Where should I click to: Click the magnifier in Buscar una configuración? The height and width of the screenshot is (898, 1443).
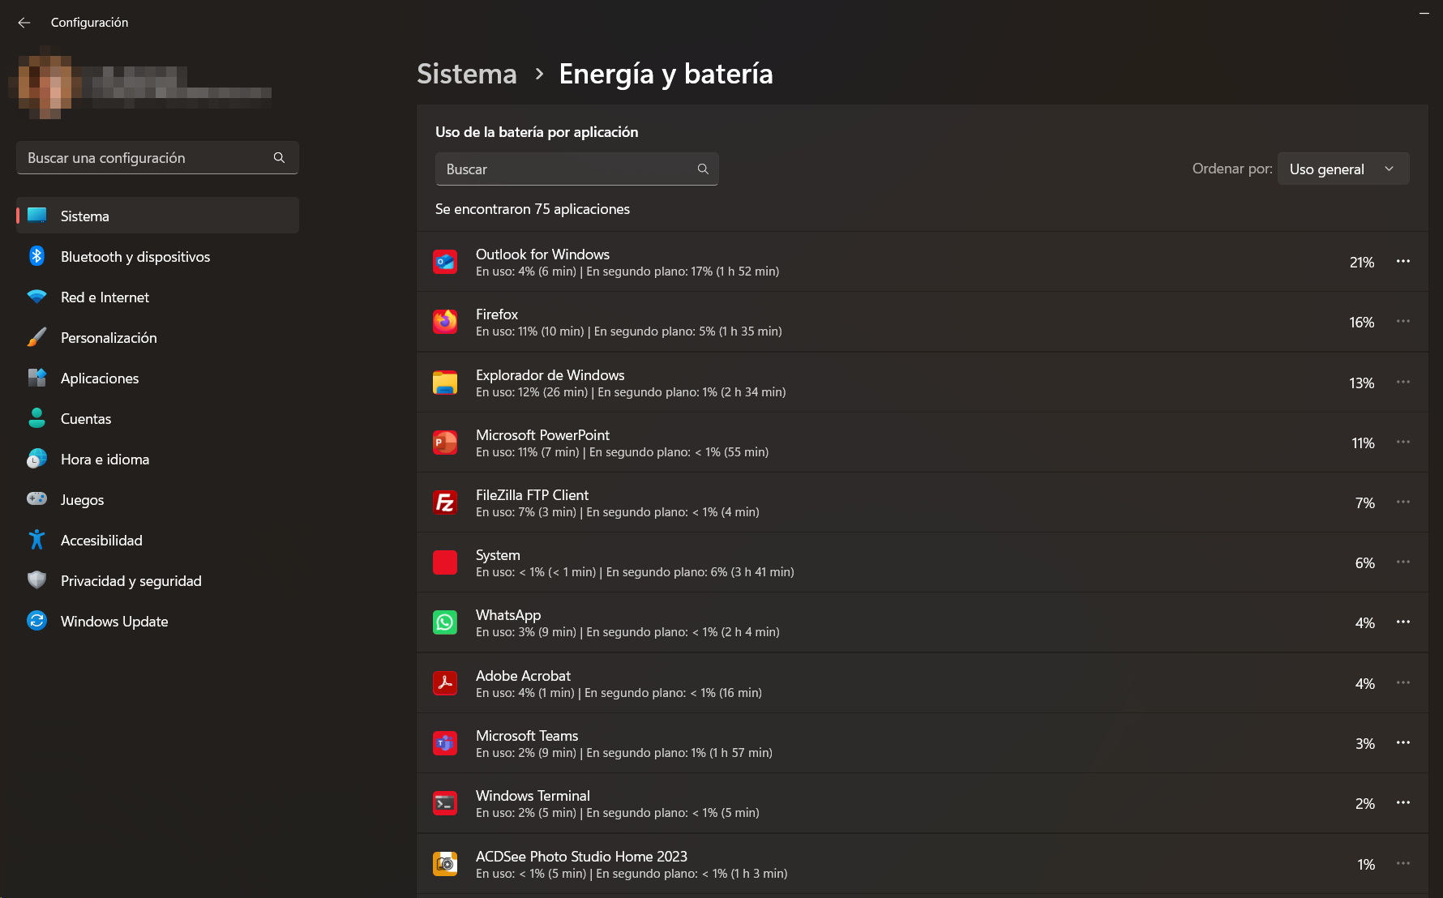pyautogui.click(x=279, y=157)
